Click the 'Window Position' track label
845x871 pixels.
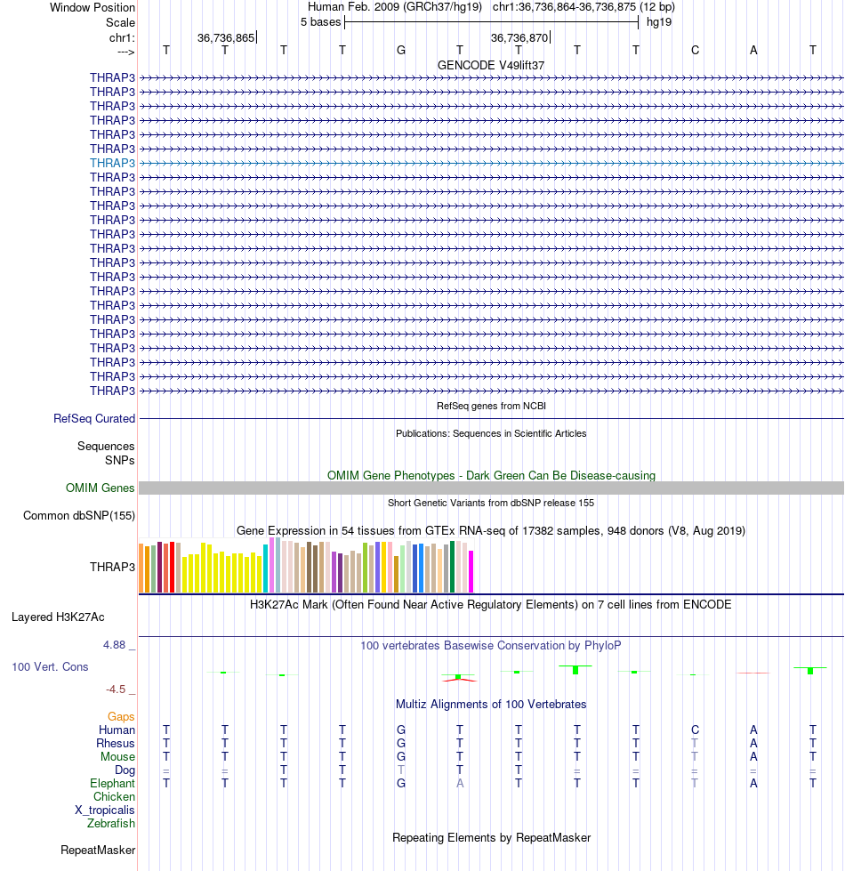pyautogui.click(x=93, y=8)
